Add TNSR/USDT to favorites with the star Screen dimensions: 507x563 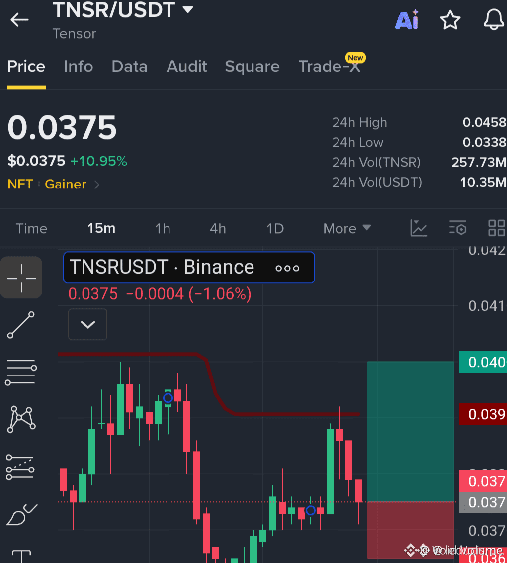coord(450,20)
